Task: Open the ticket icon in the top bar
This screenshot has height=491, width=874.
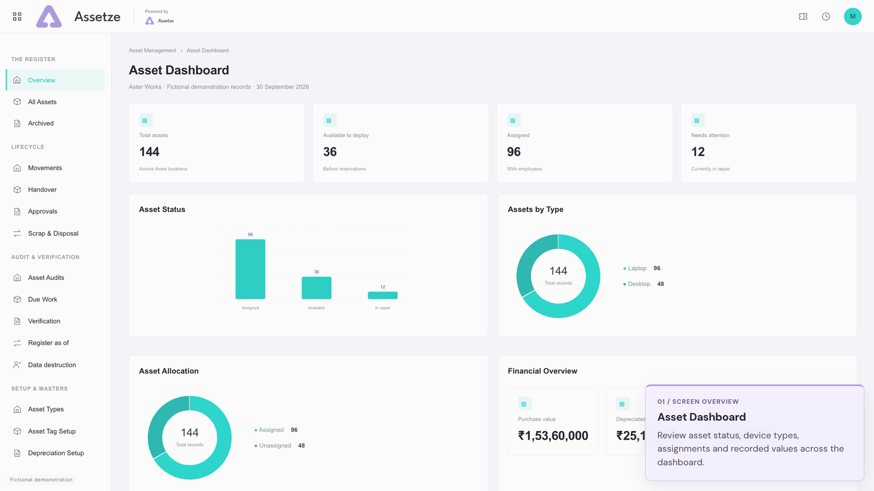Action: tap(803, 16)
